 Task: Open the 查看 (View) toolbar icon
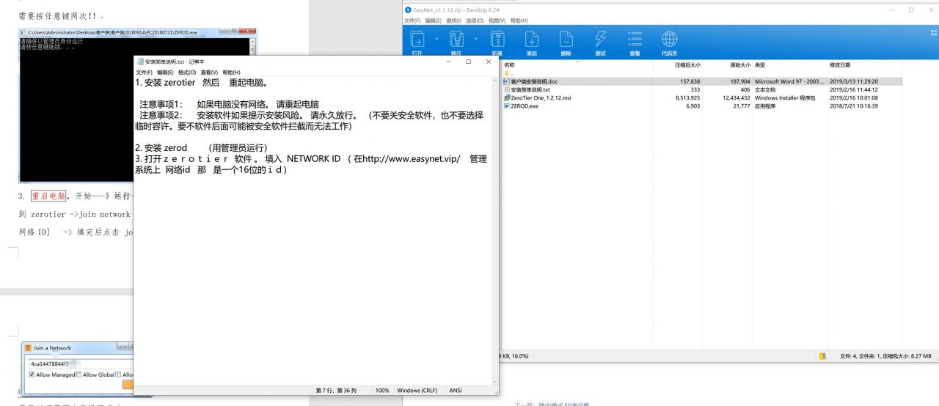tap(635, 40)
